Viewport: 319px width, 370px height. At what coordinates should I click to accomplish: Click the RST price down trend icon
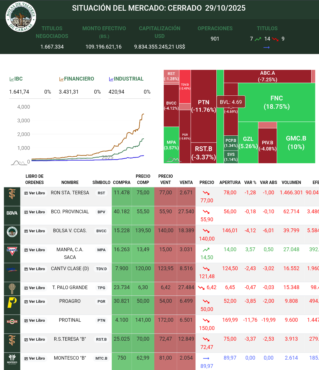[x=206, y=193]
